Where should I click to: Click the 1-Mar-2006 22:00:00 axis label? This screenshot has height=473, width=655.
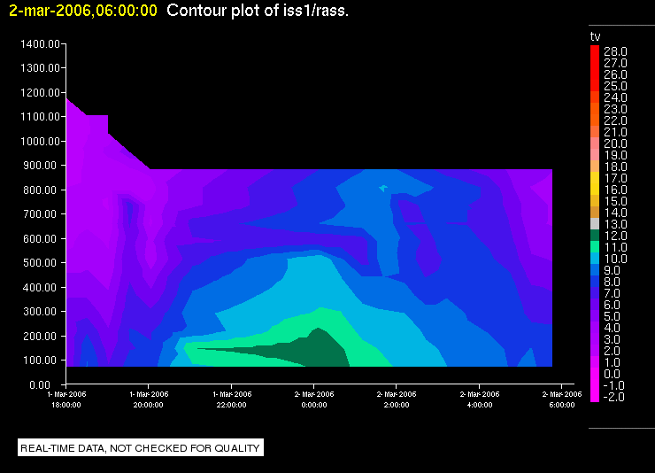(232, 399)
